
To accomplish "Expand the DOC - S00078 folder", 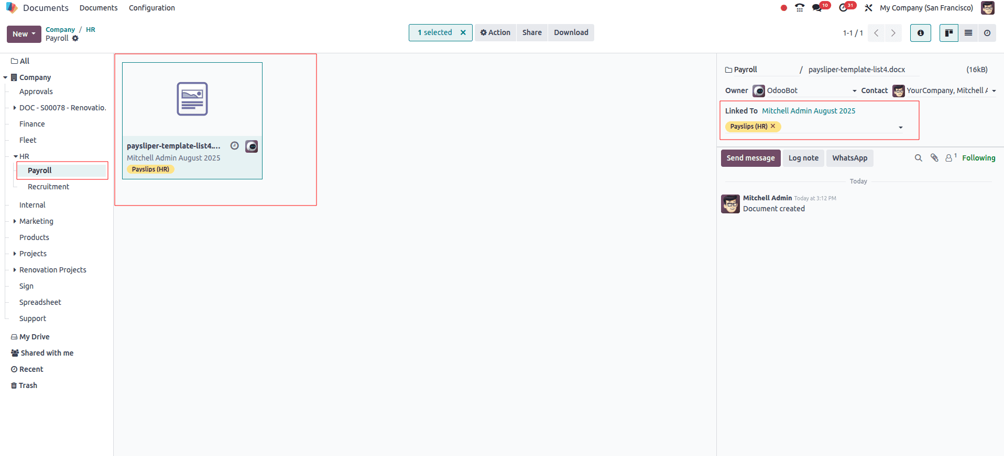I will (x=15, y=108).
